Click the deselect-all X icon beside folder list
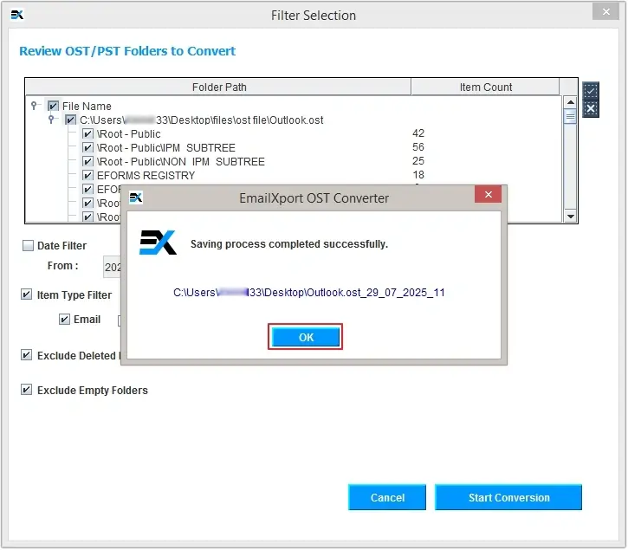 (590, 108)
